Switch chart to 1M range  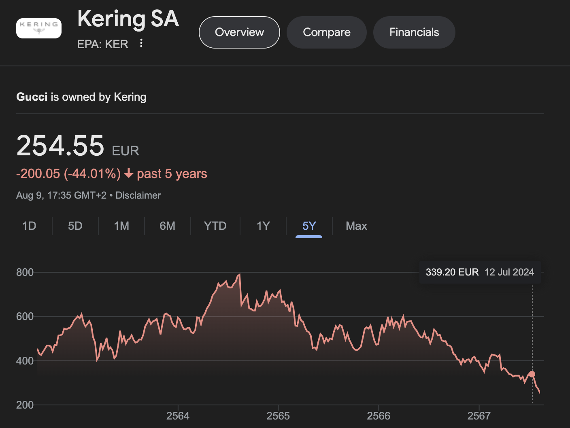point(121,226)
